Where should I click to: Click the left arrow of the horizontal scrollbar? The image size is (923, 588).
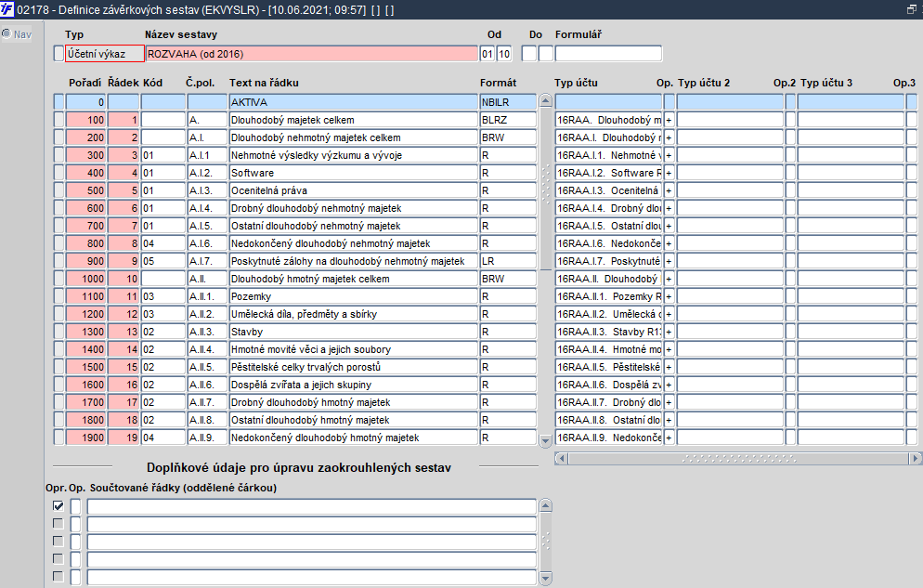pyautogui.click(x=562, y=458)
